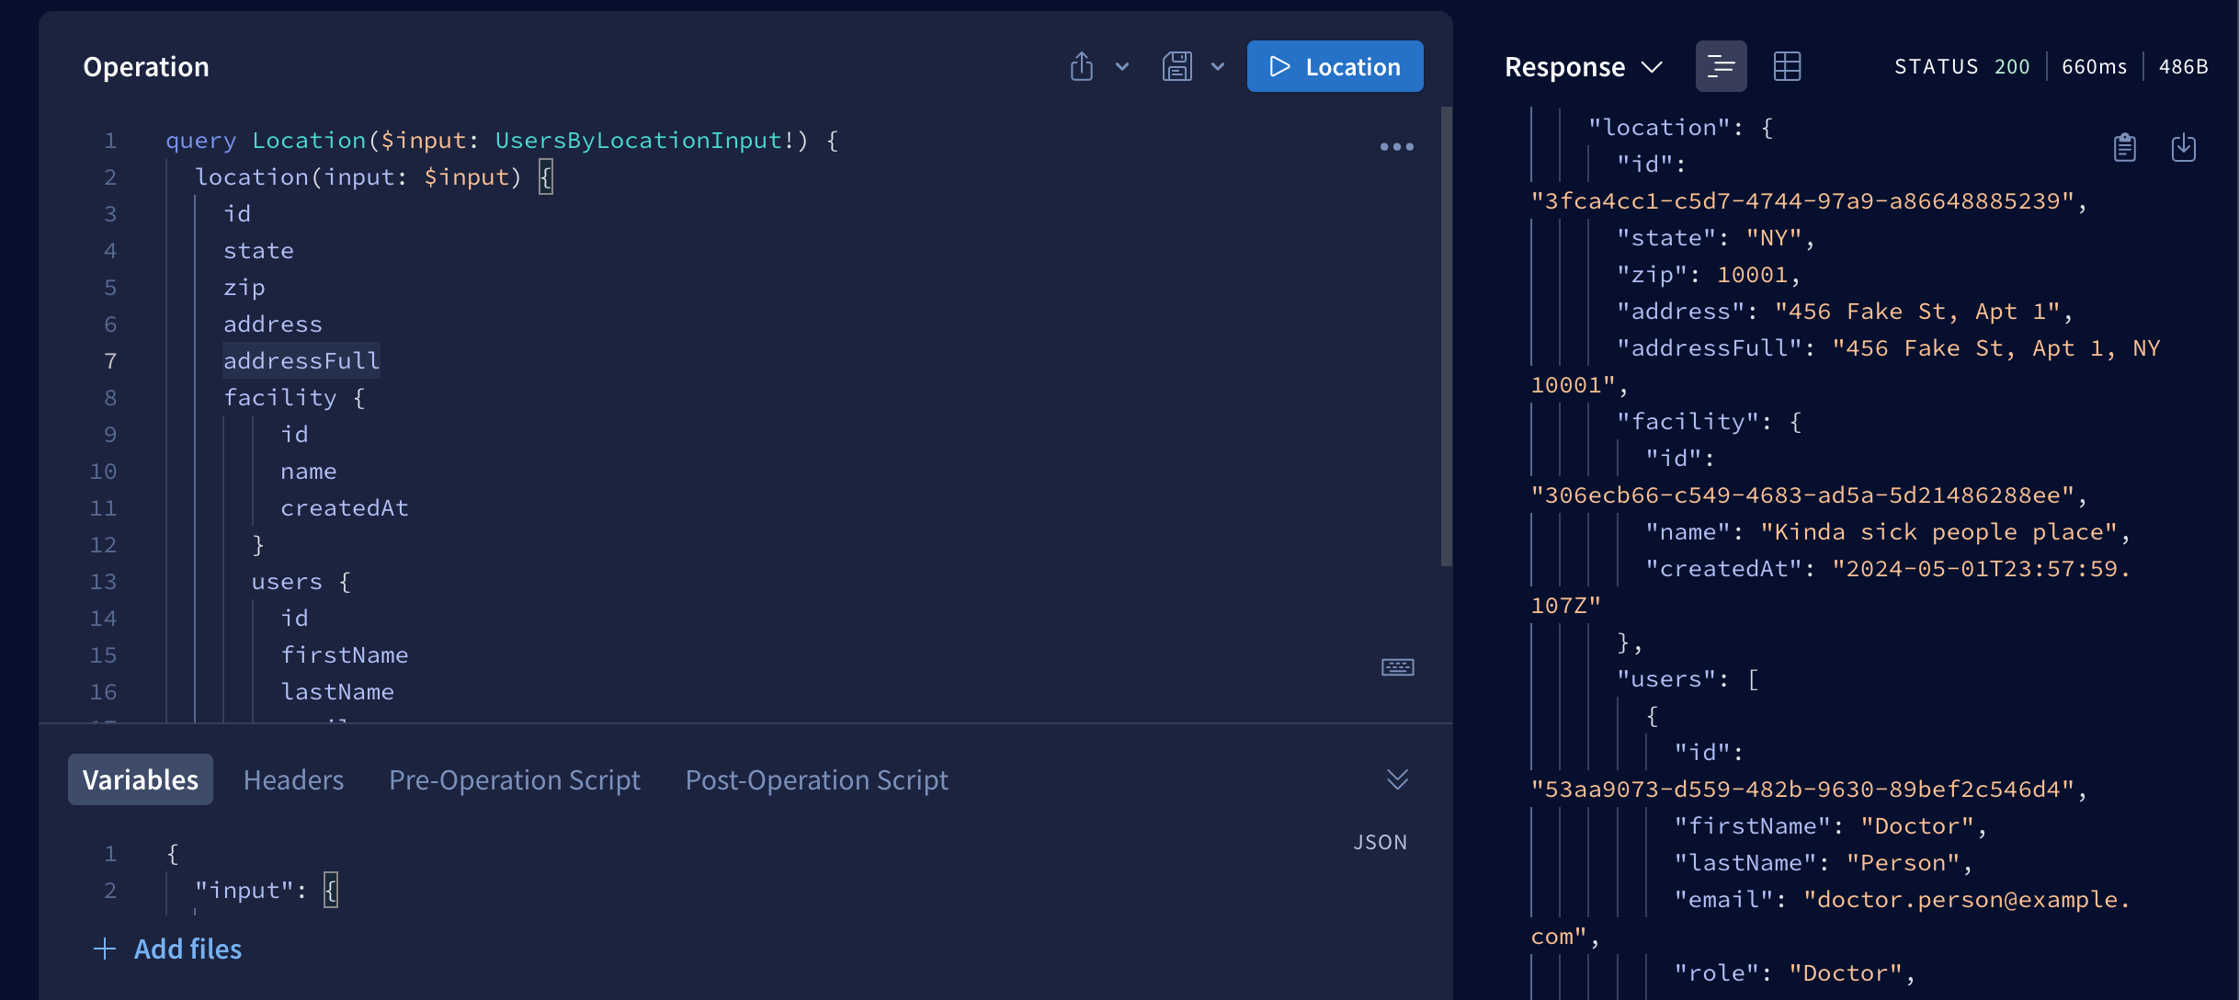2239x1000 pixels.
Task: Expand the save options dropdown arrow
Action: (1218, 66)
